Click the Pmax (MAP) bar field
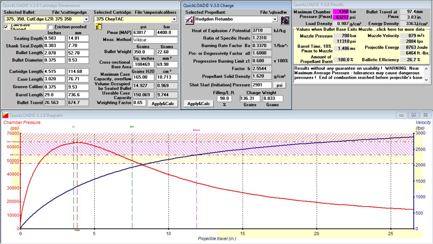 (167, 33)
